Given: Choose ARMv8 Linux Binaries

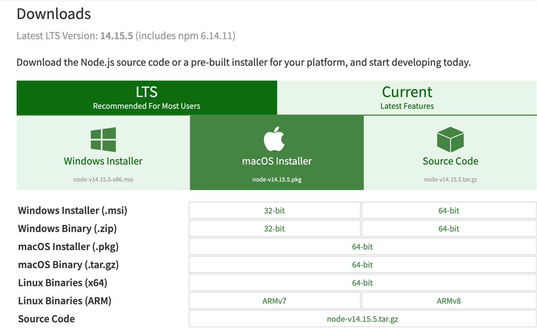Looking at the screenshot, I should click(x=449, y=301).
